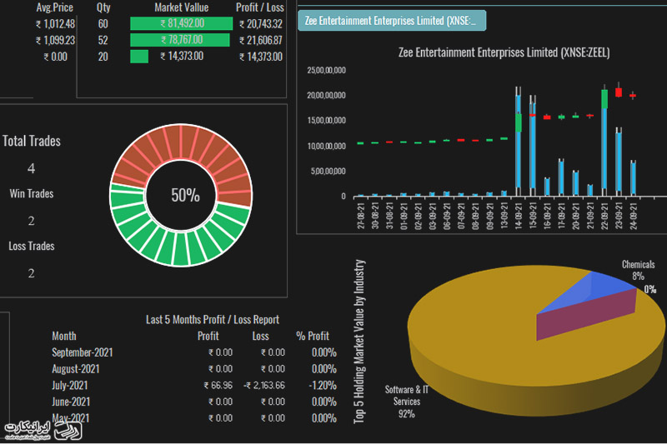This screenshot has height=444, width=667.
Task: Click the Chemicals 8% pie label
Action: (638, 270)
